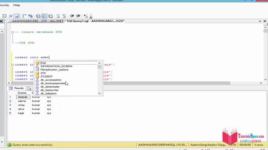
Task: Collapse the second insert statement outline
Action: click(x=13, y=65)
